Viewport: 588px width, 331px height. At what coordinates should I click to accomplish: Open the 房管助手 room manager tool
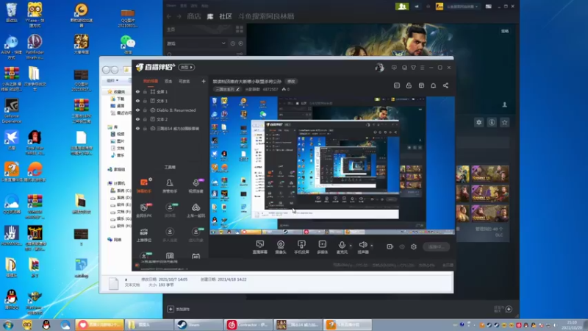170,185
